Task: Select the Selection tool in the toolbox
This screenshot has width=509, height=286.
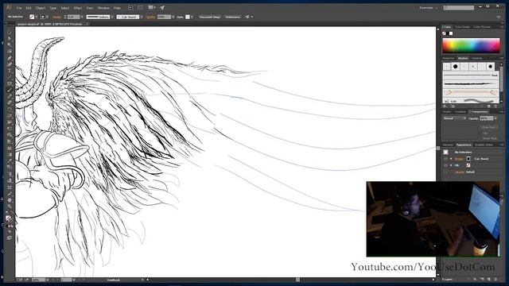Action: (x=10, y=32)
